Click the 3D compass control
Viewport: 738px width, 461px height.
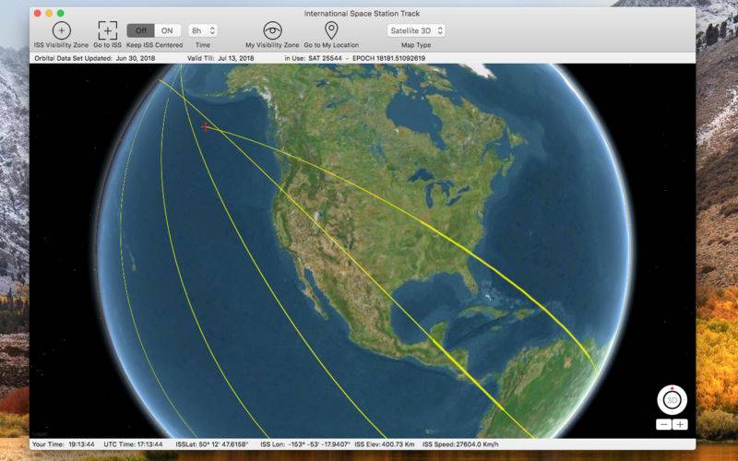click(673, 400)
